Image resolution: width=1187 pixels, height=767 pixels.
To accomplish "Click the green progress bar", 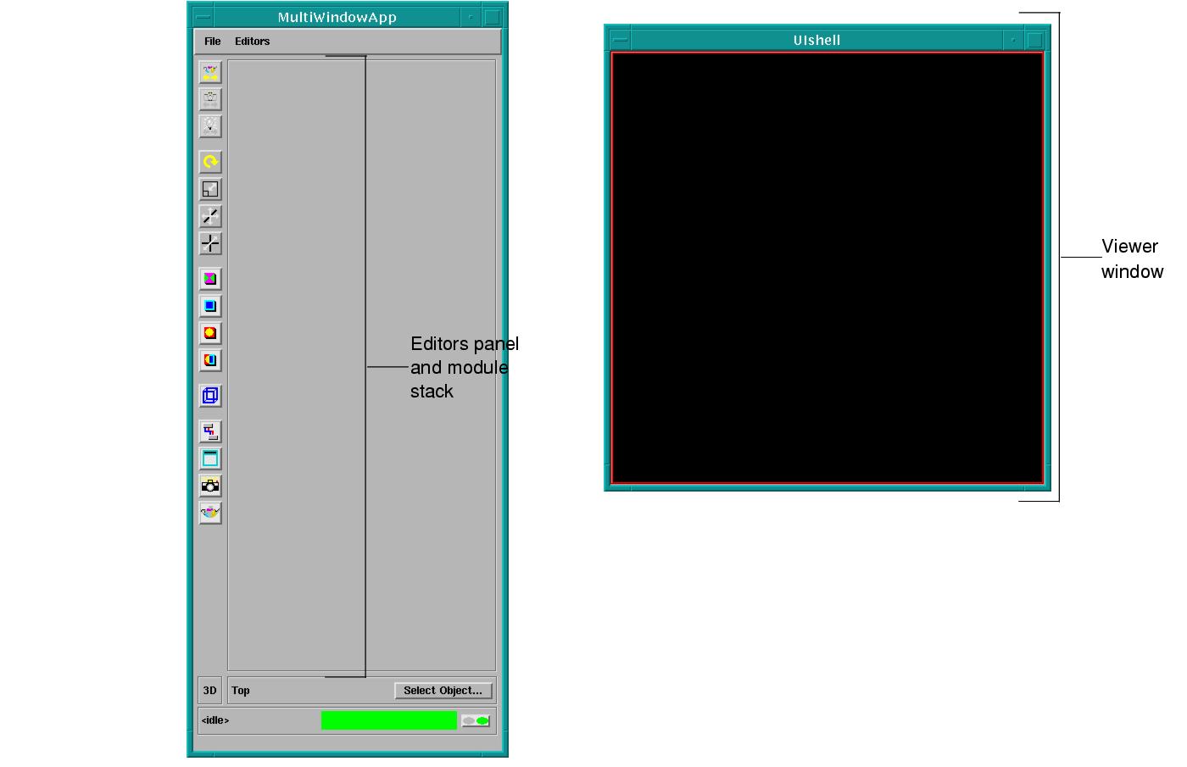I will tap(389, 720).
